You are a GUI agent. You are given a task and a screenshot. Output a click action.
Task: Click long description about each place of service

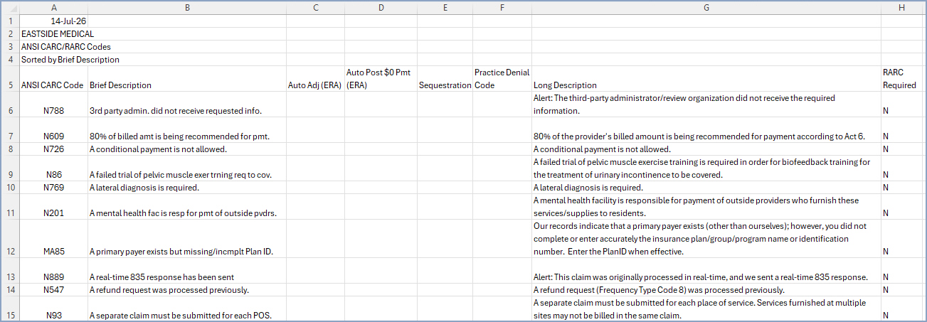tap(706, 309)
